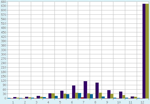Screen dimensions: 150x104
Task: Click the tall purple bar for month 12
Action: pyautogui.click(x=144, y=51)
